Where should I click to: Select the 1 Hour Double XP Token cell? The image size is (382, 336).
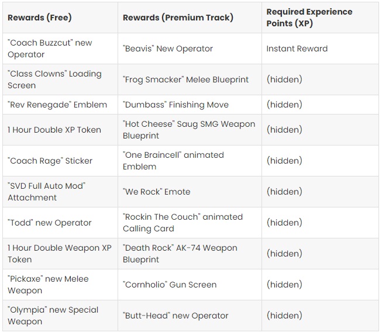[60, 130]
